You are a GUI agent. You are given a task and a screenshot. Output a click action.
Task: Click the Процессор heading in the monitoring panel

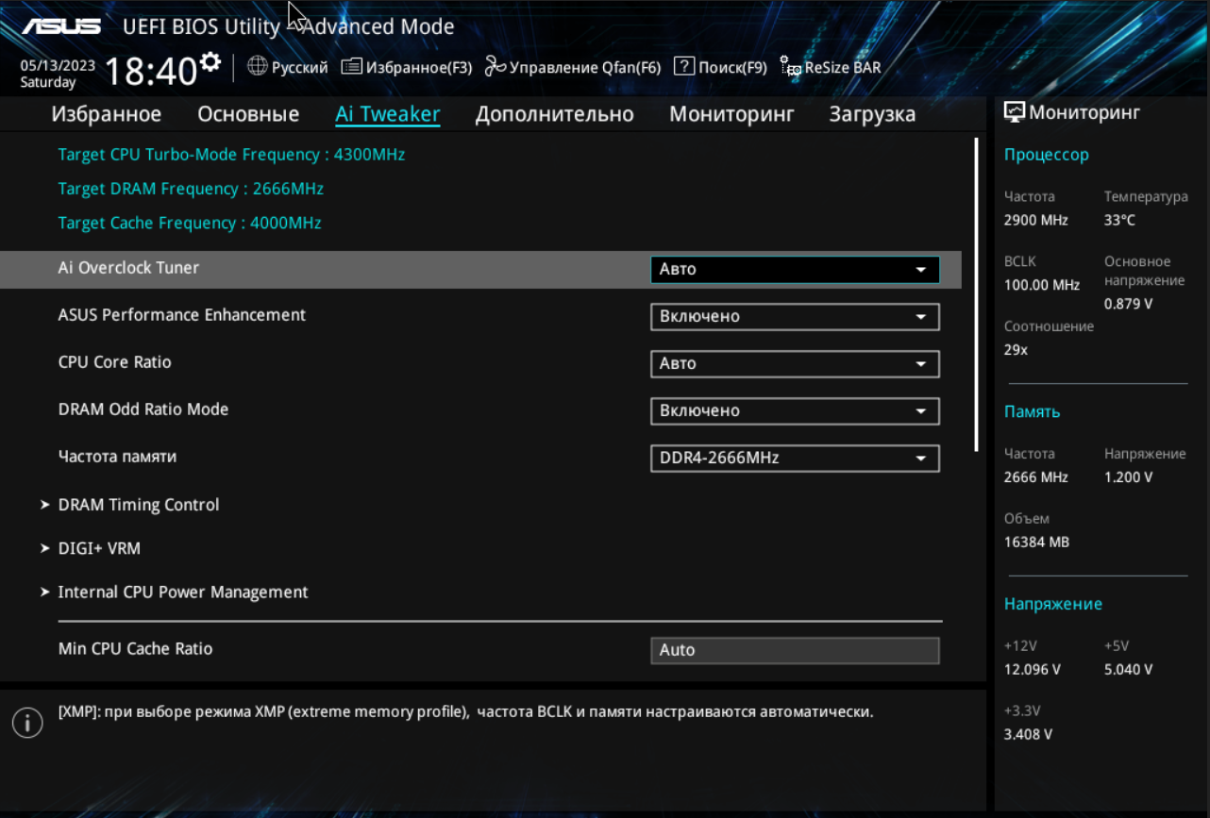1047,155
